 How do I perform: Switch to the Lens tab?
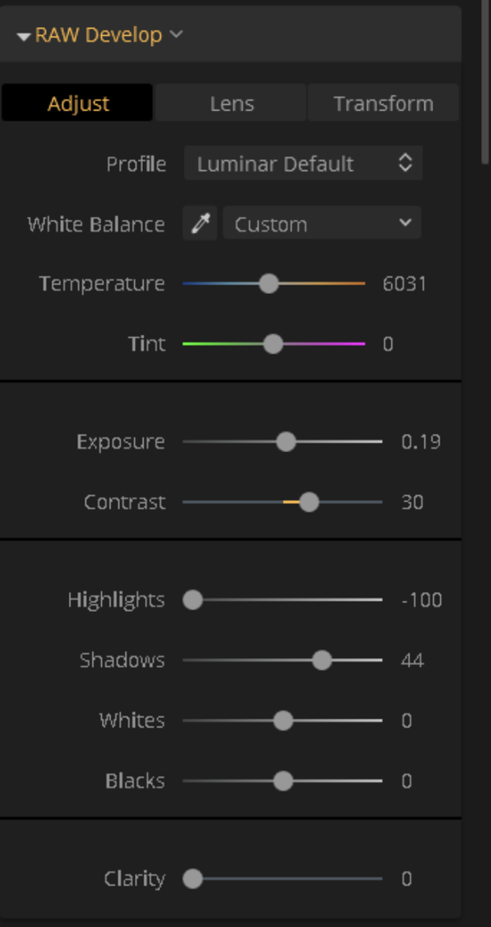tap(232, 103)
